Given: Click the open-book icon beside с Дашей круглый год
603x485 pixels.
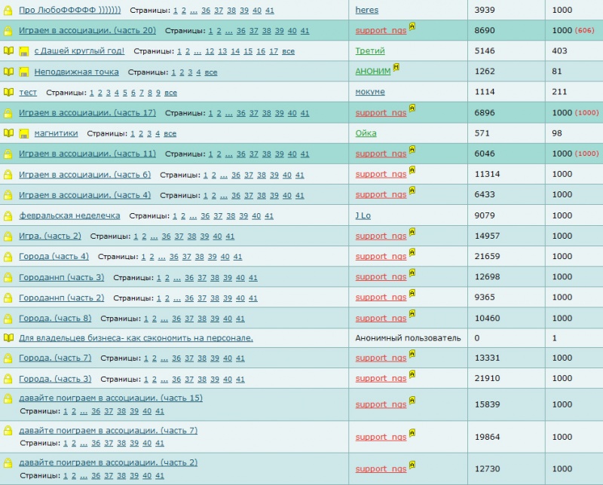Looking at the screenshot, I should click(8, 50).
